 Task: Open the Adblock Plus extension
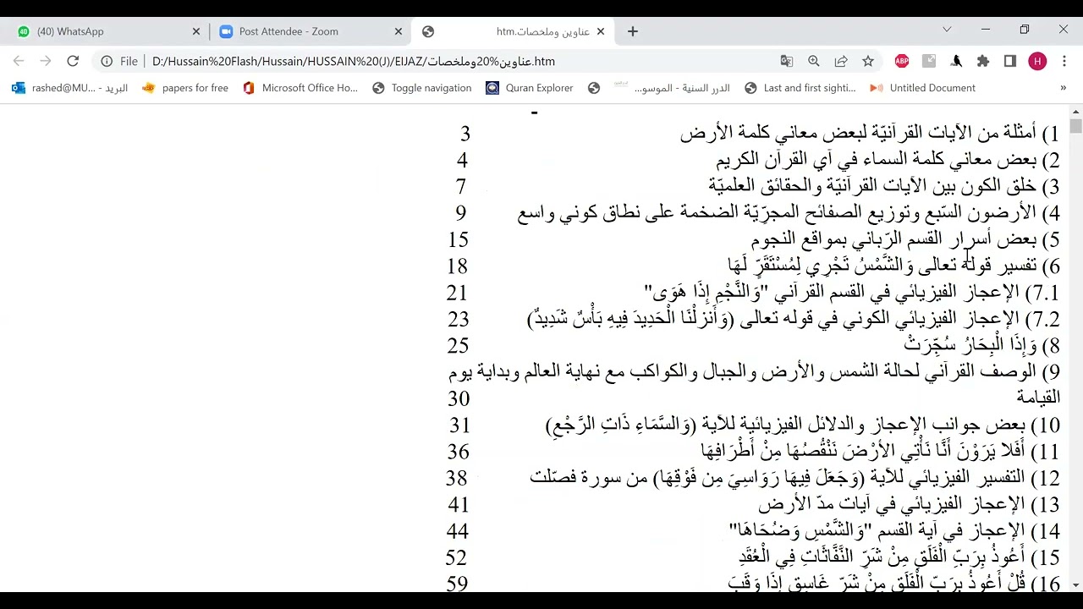pyautogui.click(x=902, y=61)
